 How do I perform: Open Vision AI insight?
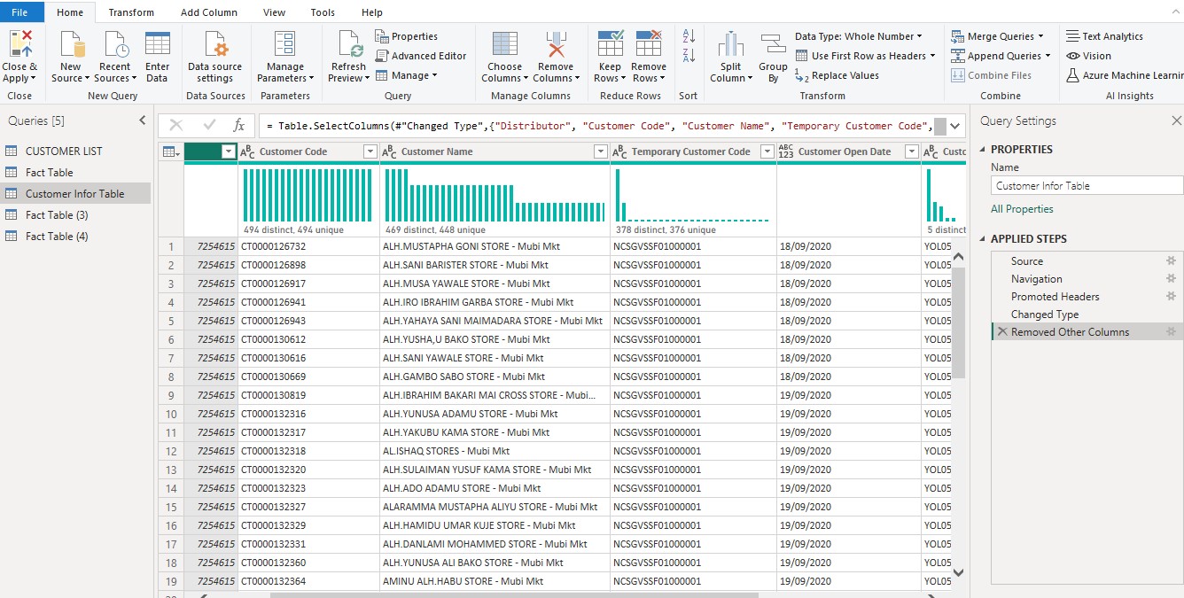coord(1089,56)
